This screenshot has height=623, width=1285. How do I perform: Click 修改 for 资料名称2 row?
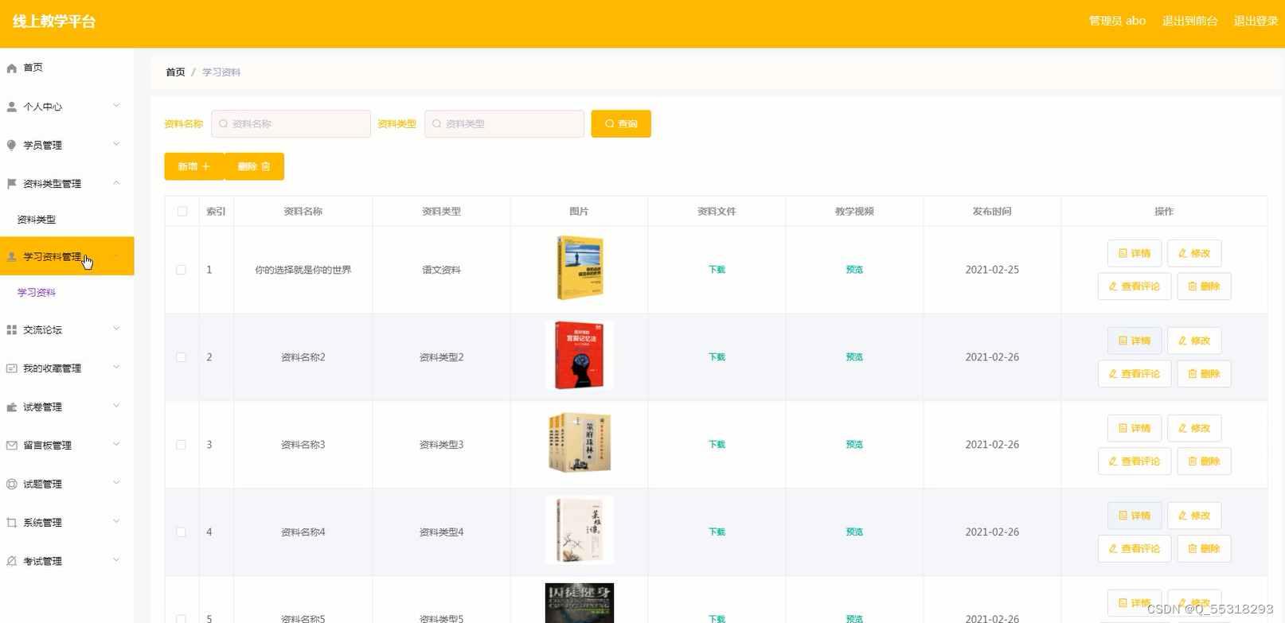pos(1194,341)
